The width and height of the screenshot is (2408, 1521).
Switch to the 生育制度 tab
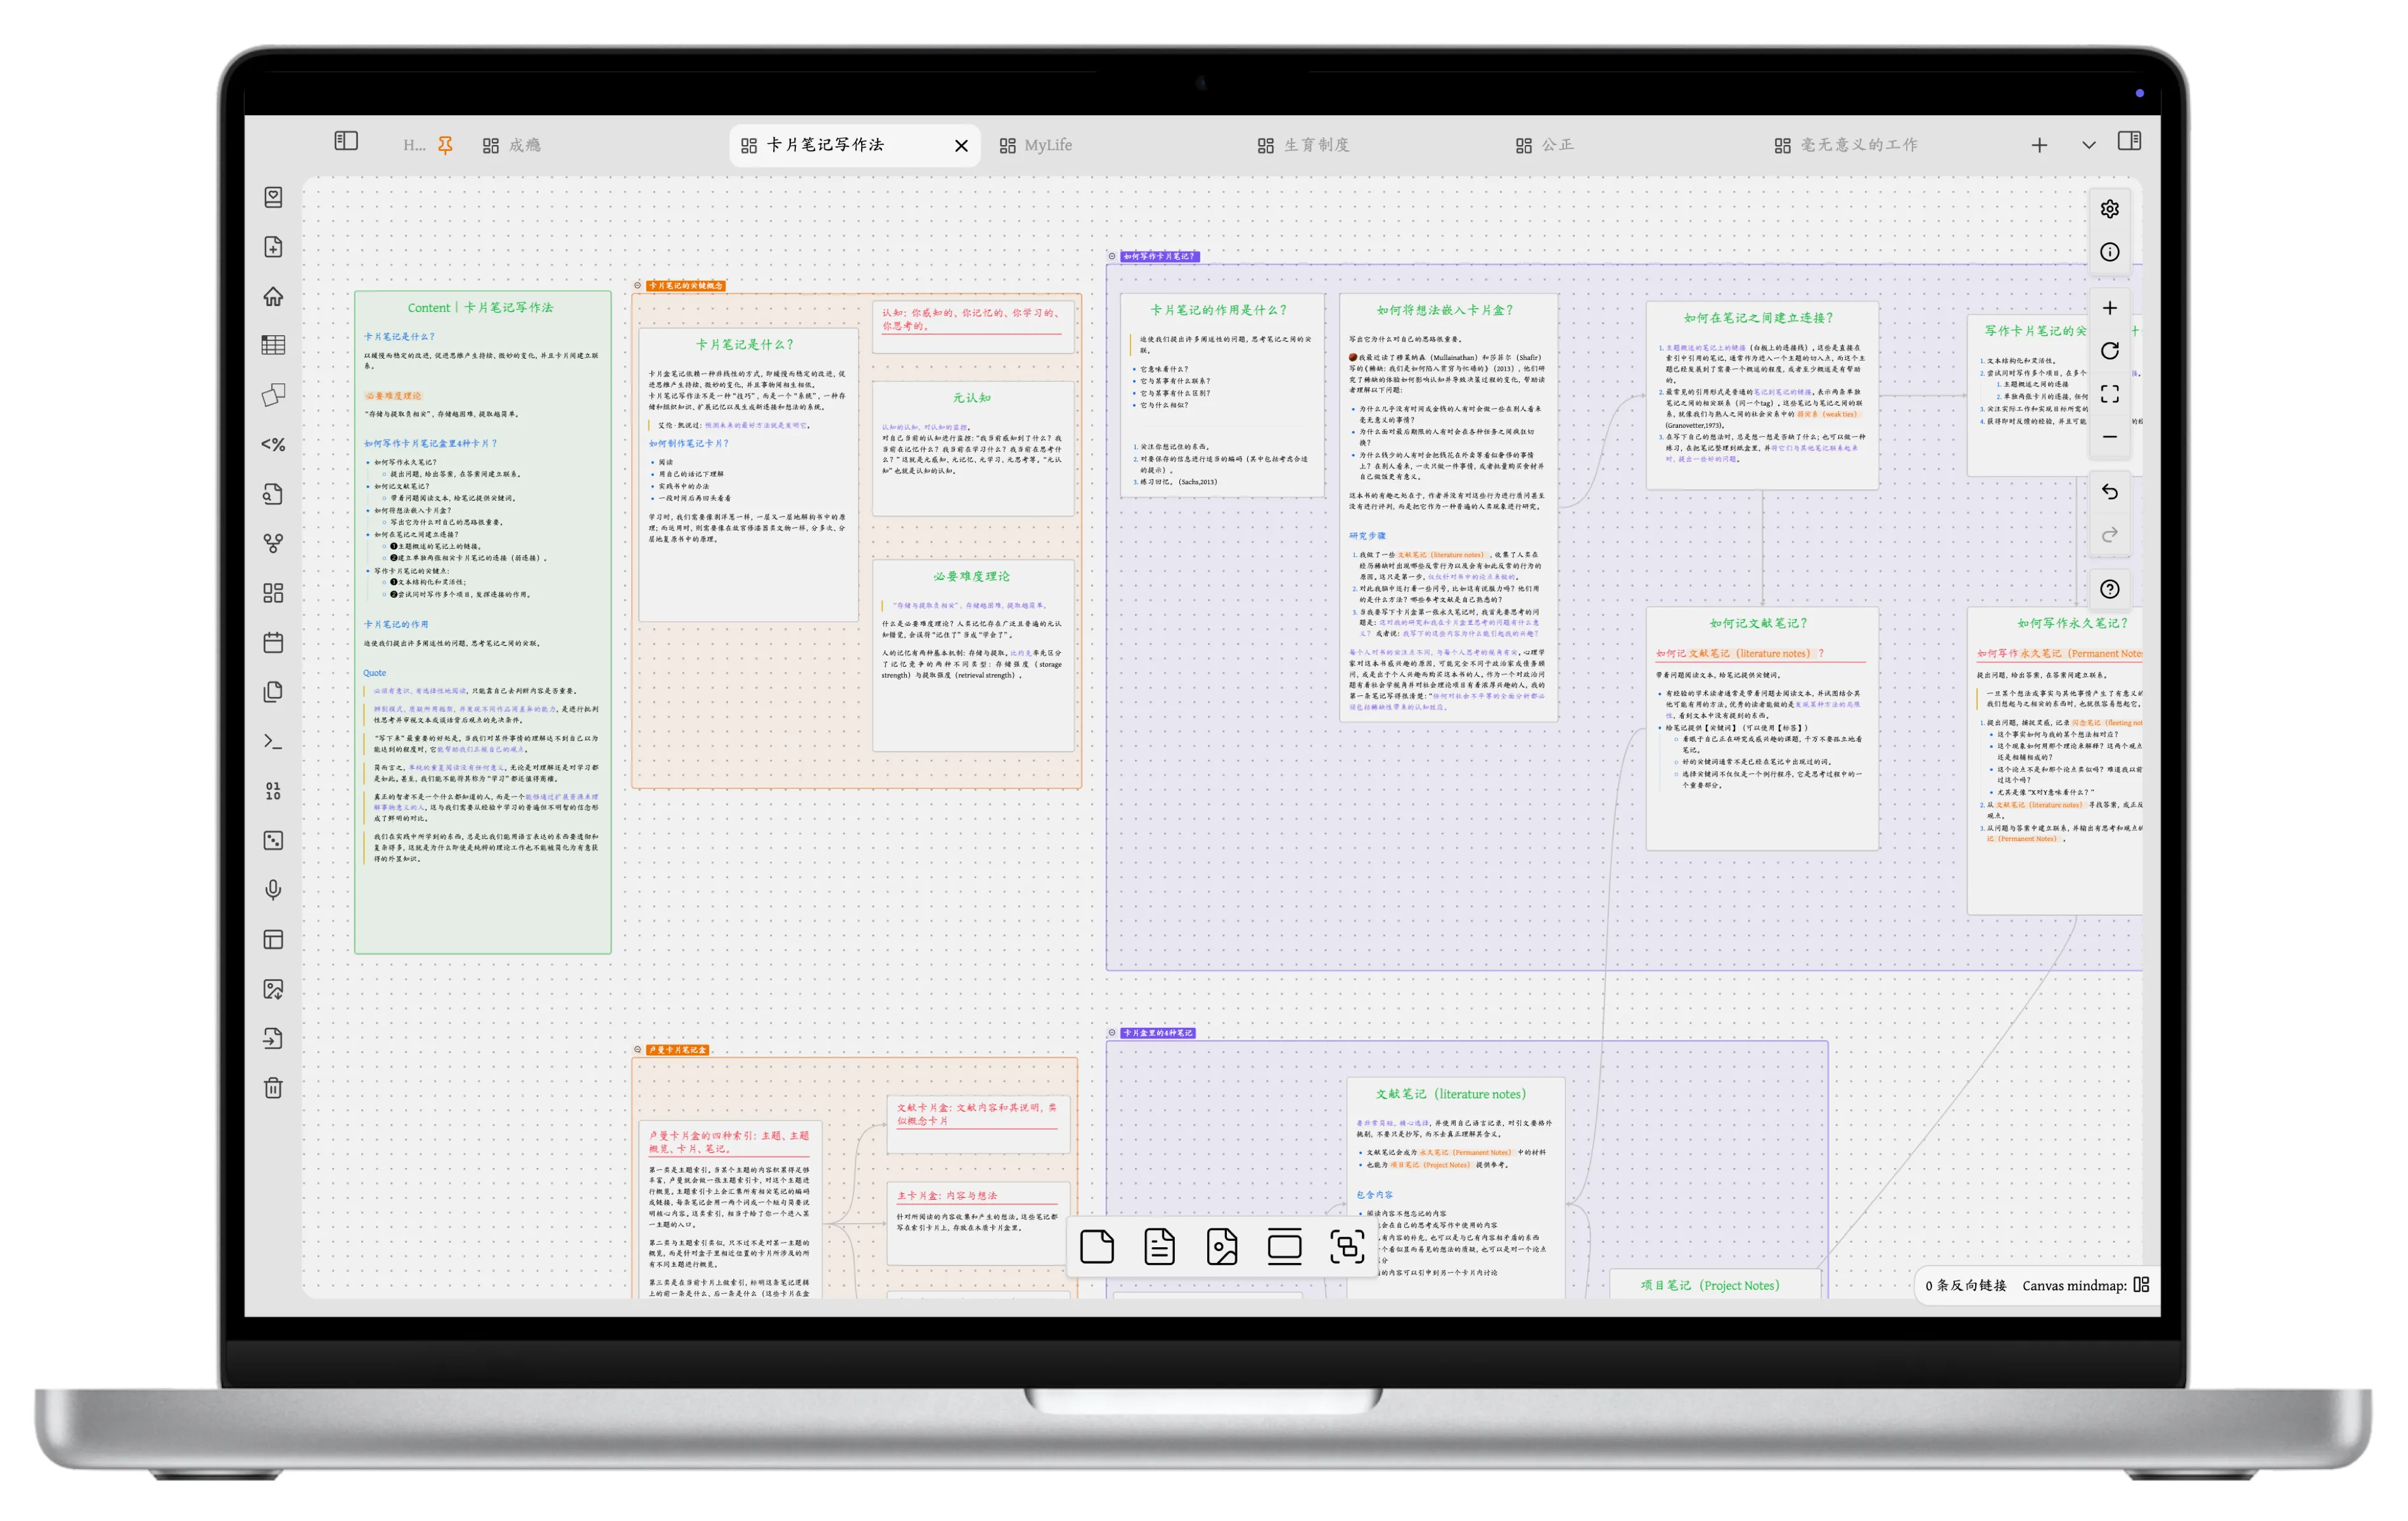point(1315,145)
